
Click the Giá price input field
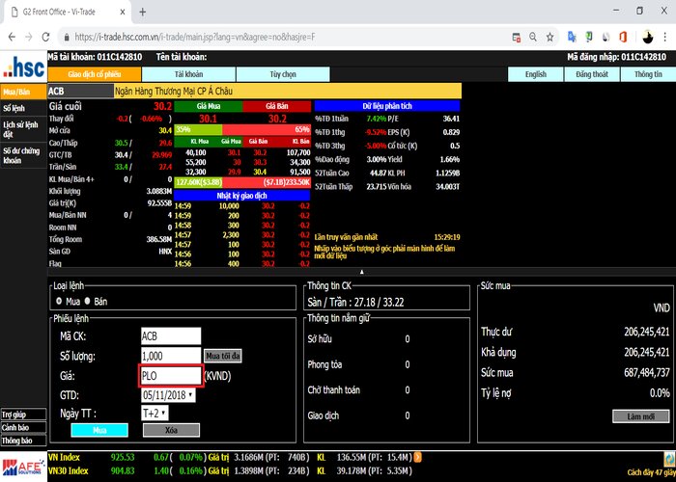[171, 376]
